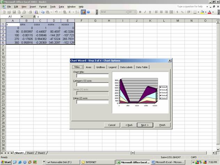Click the Sort Ascending icon

coord(77,12)
